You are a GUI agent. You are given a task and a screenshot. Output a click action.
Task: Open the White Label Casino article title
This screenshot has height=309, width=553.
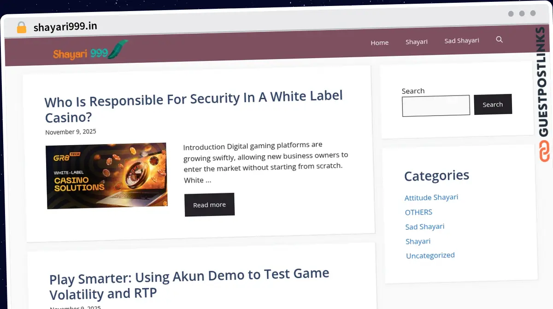193,106
